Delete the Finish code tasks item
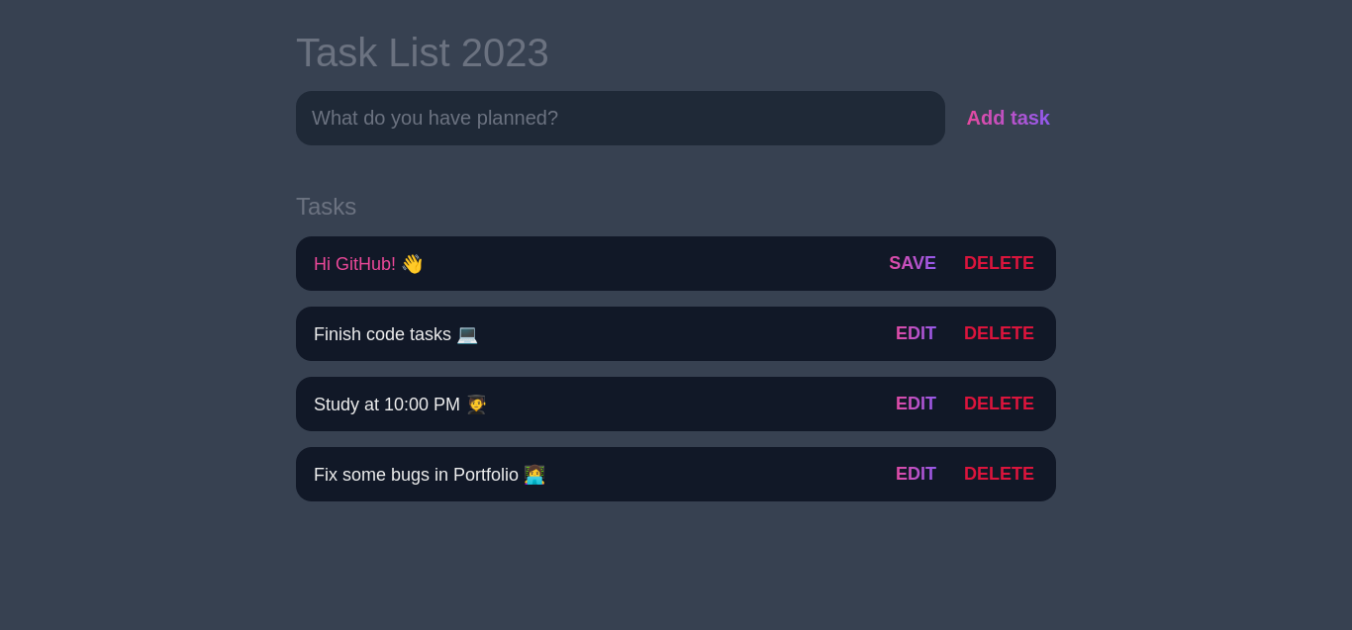The image size is (1352, 630). [999, 333]
